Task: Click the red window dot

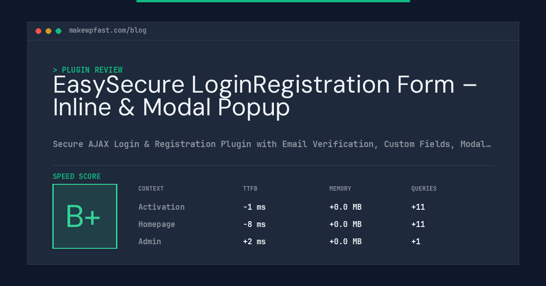Action: coord(38,31)
